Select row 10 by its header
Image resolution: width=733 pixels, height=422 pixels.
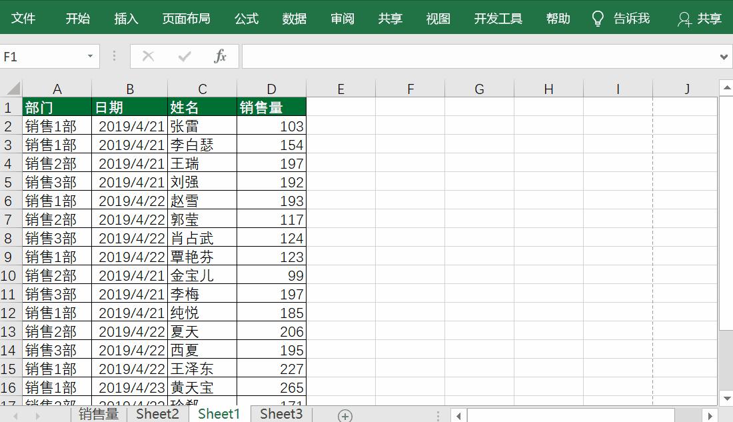coord(10,275)
